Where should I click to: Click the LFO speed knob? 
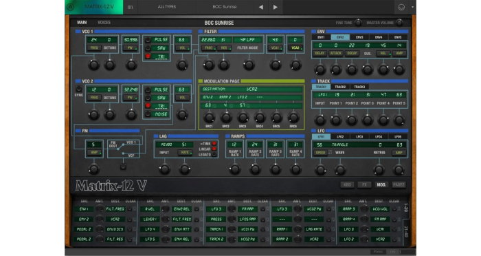(321, 170)
